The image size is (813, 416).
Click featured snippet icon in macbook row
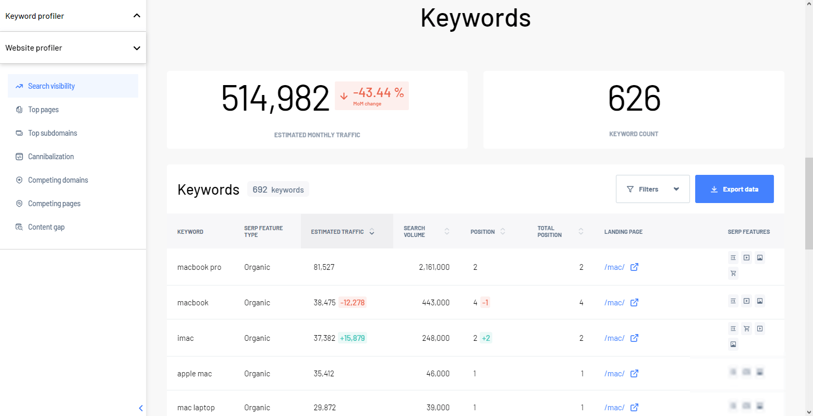(x=733, y=301)
